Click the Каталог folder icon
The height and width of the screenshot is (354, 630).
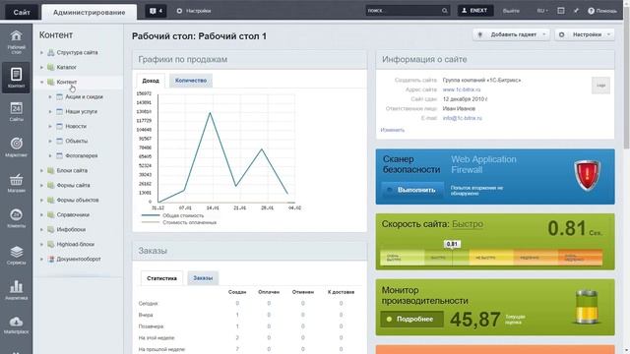50,68
